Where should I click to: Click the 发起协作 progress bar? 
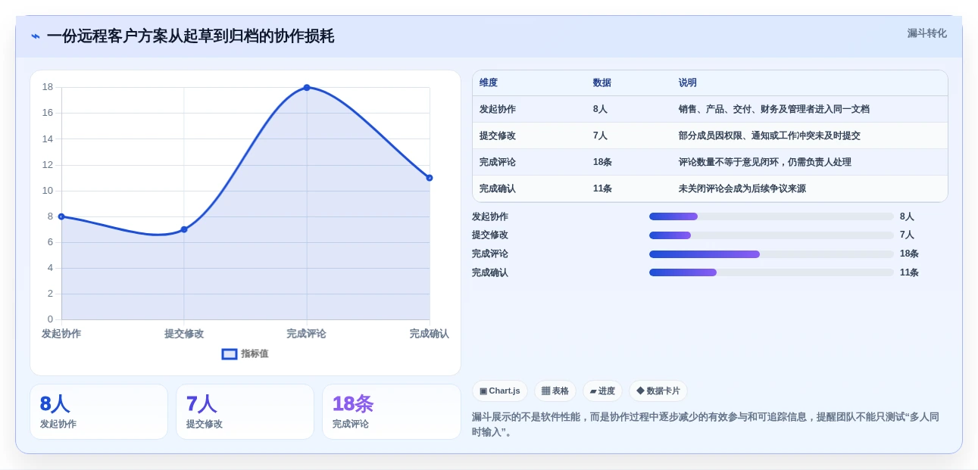tap(771, 216)
